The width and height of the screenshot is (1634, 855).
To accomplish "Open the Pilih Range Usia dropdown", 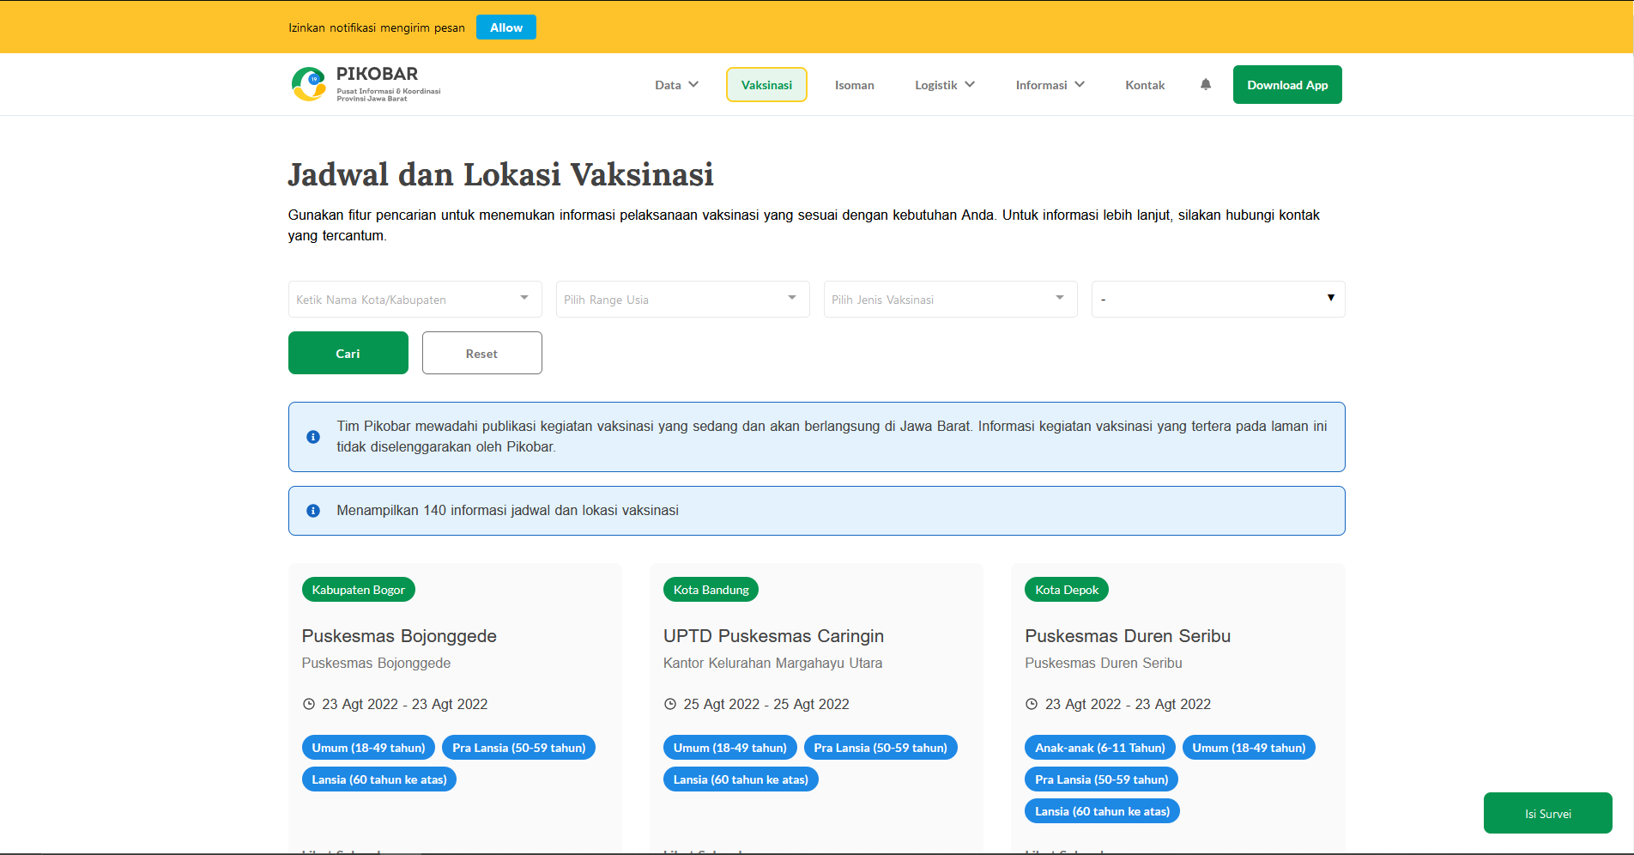I will coord(682,300).
